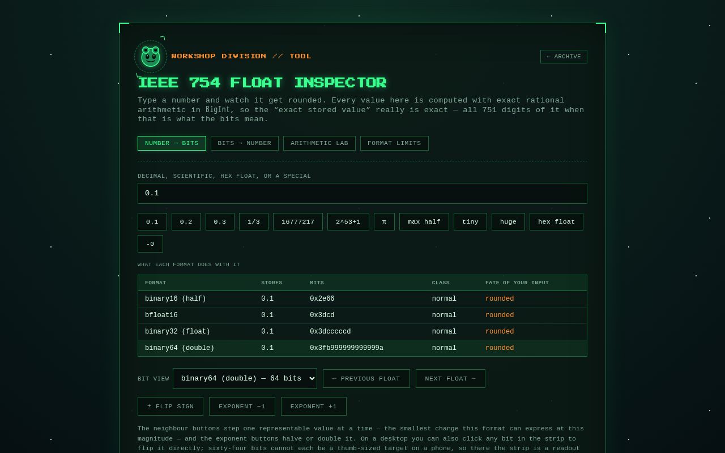The image size is (725, 453).
Task: Select the binary16 (half) format row
Action: pos(362,299)
